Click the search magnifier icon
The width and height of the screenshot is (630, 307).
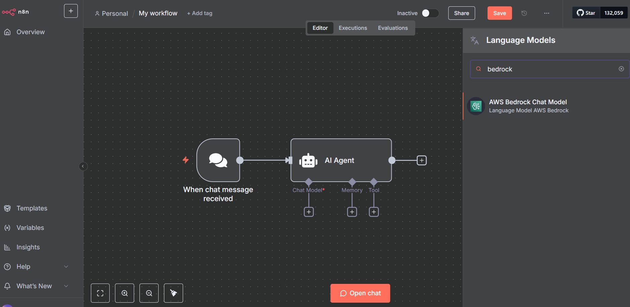pyautogui.click(x=479, y=69)
